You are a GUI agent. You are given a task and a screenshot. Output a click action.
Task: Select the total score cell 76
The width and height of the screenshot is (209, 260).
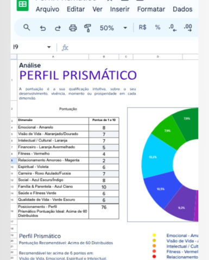pyautogui.click(x=104, y=211)
